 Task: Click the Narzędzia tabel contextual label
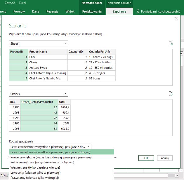(x=92, y=3)
